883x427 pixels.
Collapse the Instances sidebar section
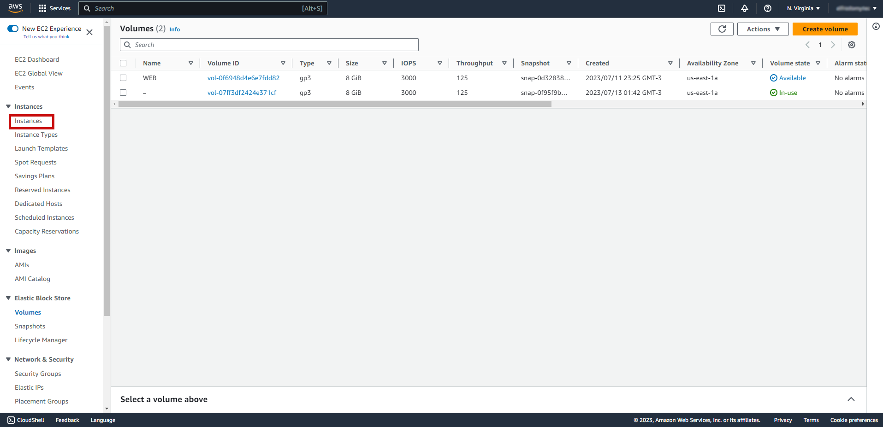point(8,106)
